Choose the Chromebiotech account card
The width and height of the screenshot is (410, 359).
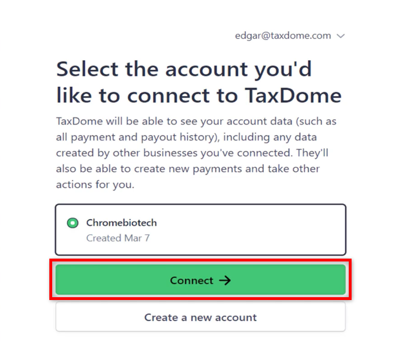[x=200, y=230]
